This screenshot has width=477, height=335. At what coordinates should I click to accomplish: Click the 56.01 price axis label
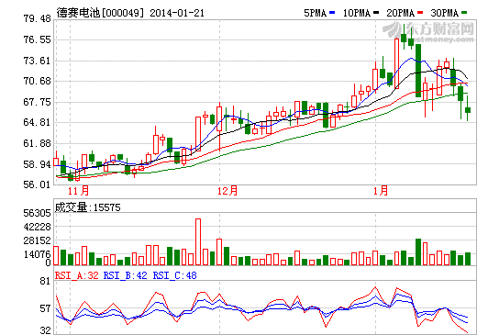[x=37, y=184]
